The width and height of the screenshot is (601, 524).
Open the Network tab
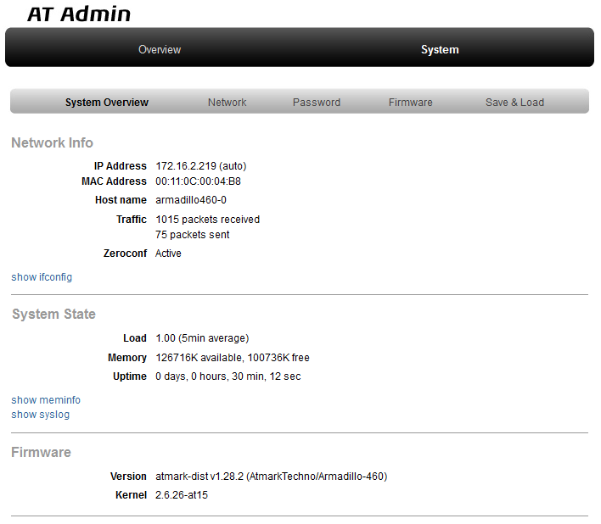coord(227,103)
